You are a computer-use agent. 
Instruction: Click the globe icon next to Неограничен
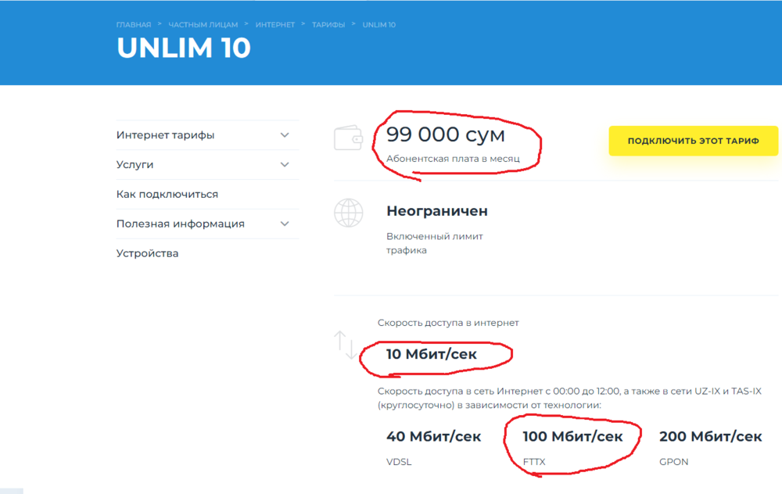tap(348, 213)
